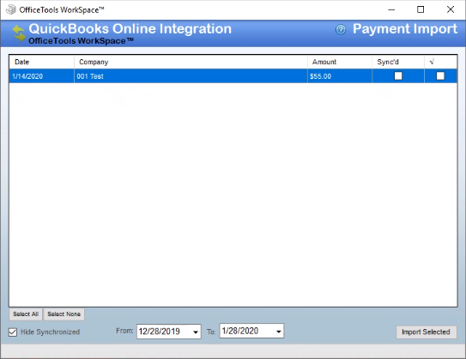Screen dimensions: 466x359
Task: Sort by the Date column header
Action: tap(41, 62)
